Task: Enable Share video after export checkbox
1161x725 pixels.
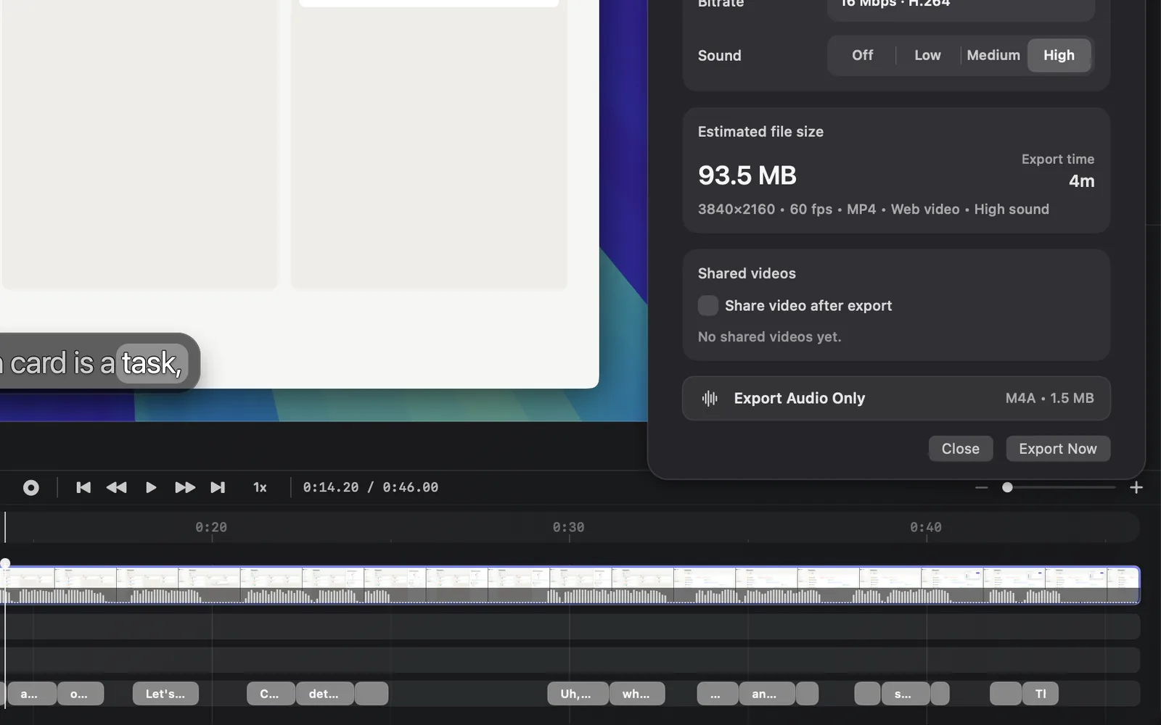Action: [x=708, y=305]
